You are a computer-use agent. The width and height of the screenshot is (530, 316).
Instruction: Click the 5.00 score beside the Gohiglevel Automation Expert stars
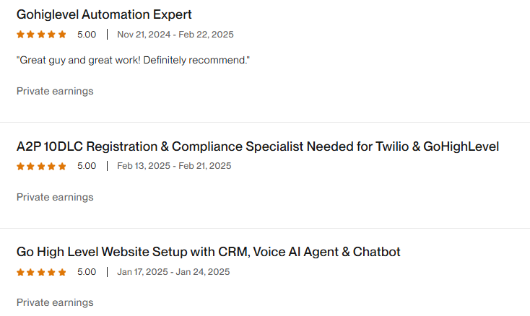[x=87, y=35]
